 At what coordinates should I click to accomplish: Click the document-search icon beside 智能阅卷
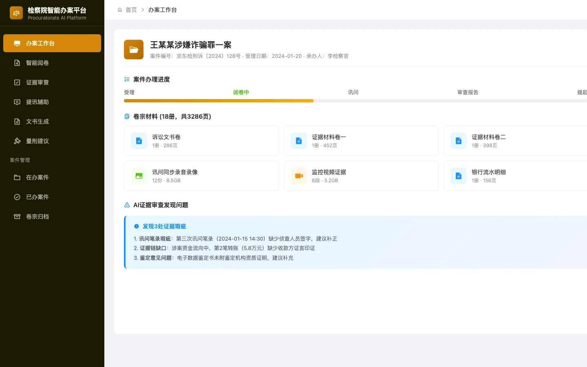pos(17,63)
